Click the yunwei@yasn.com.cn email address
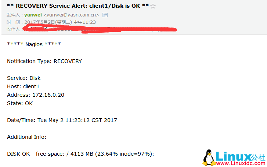This screenshot has height=167, width=267. (x=71, y=15)
